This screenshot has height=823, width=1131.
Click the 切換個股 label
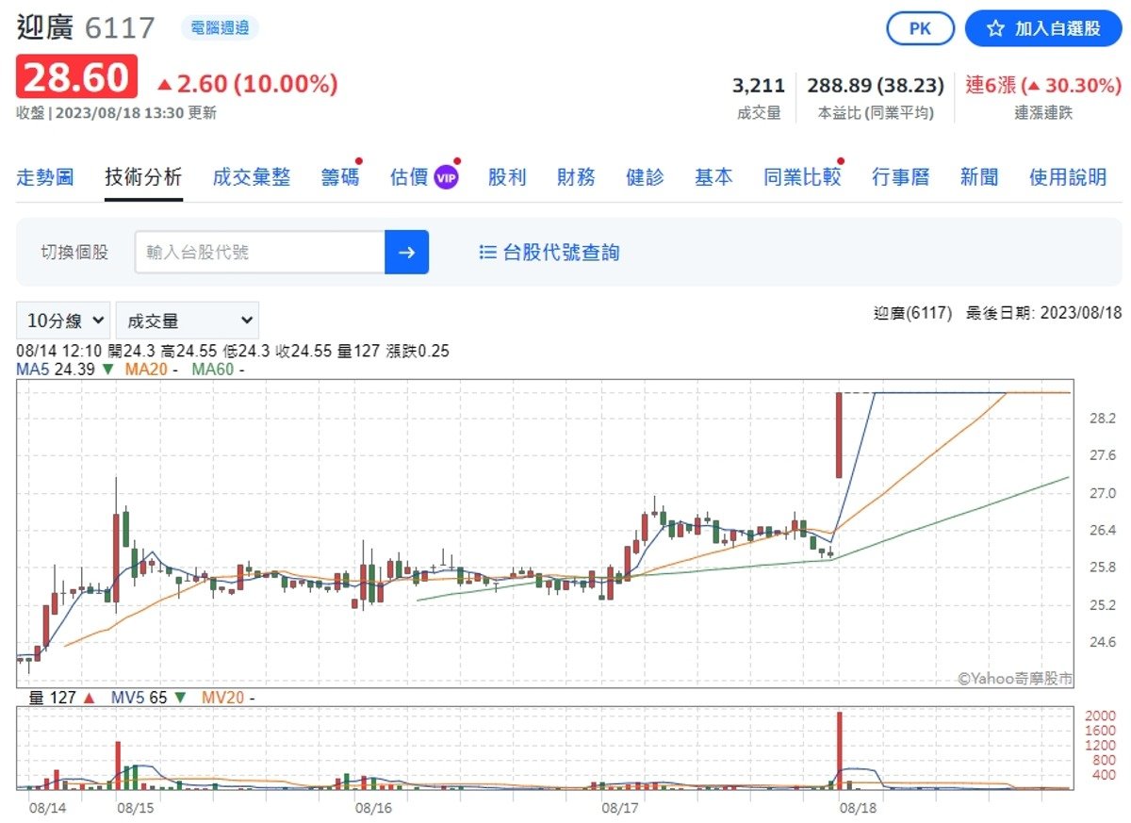click(74, 252)
